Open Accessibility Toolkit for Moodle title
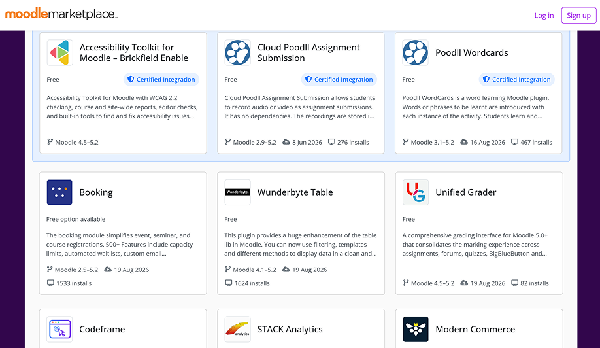 pyautogui.click(x=134, y=52)
